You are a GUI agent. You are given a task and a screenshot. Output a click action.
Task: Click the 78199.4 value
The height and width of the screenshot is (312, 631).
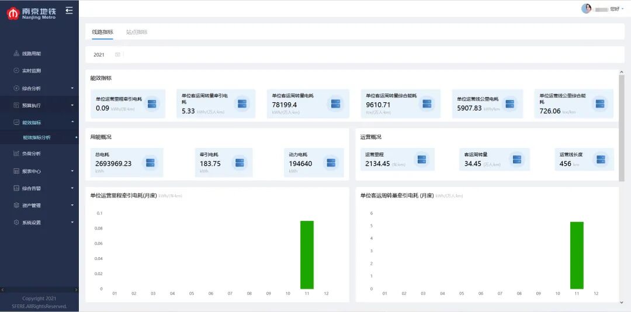[x=285, y=105]
